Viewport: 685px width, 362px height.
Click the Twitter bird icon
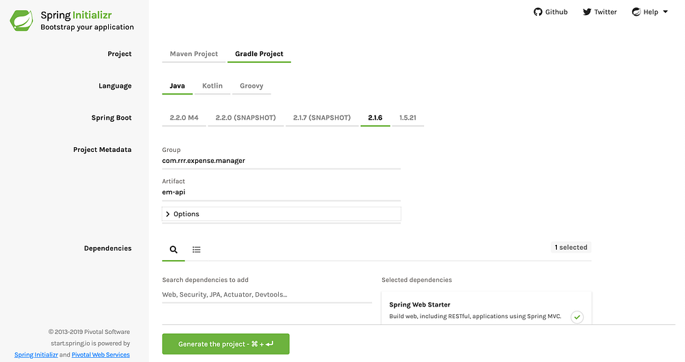587,12
